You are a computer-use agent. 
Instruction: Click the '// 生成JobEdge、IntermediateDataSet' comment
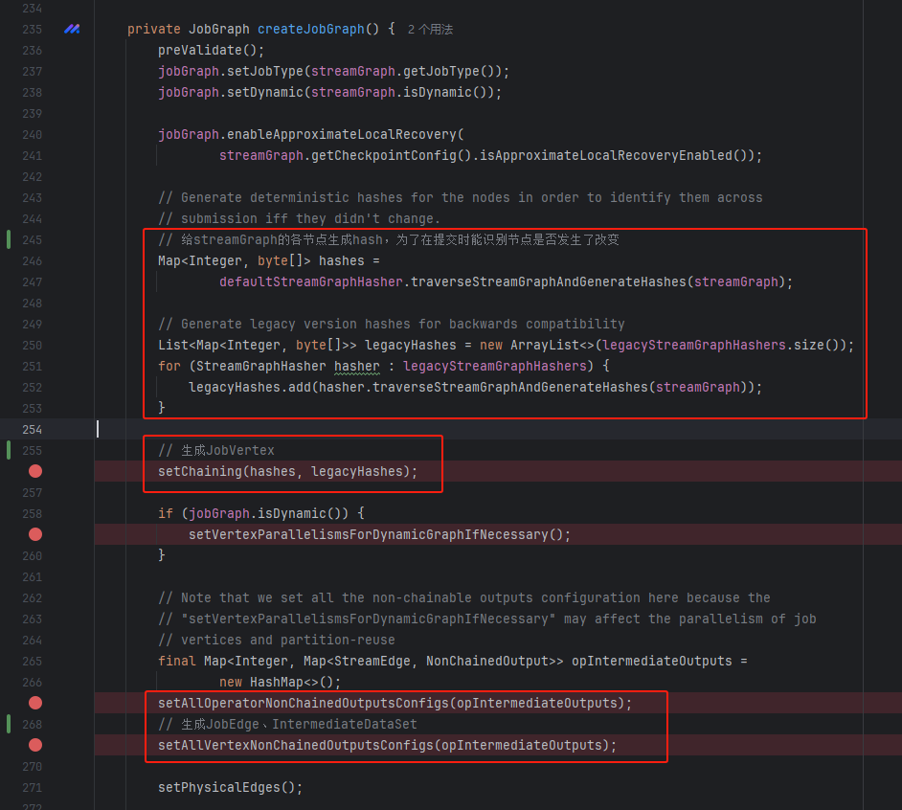click(x=287, y=724)
